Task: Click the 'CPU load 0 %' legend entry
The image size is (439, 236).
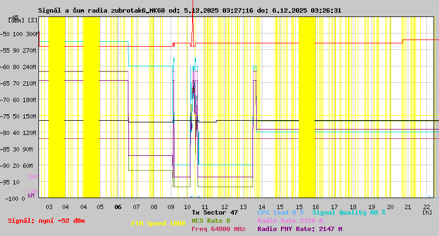Action: 280,212
